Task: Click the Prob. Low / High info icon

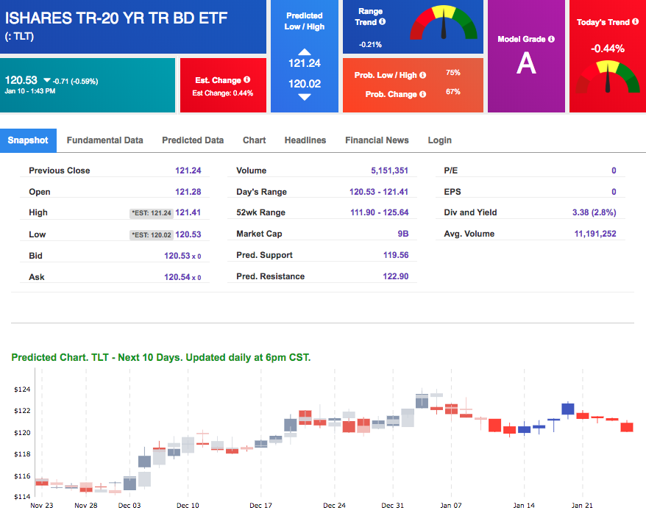Action: [x=423, y=75]
